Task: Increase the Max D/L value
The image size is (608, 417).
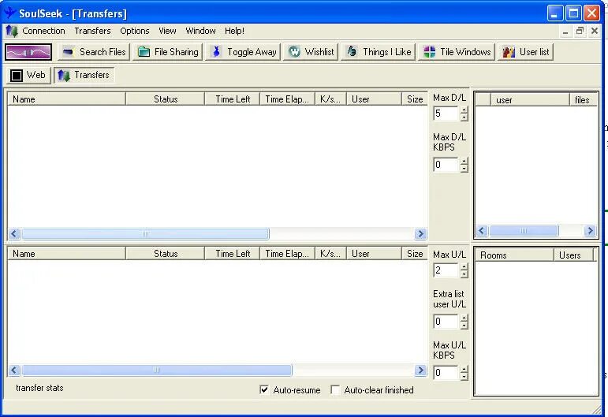Action: (464, 110)
